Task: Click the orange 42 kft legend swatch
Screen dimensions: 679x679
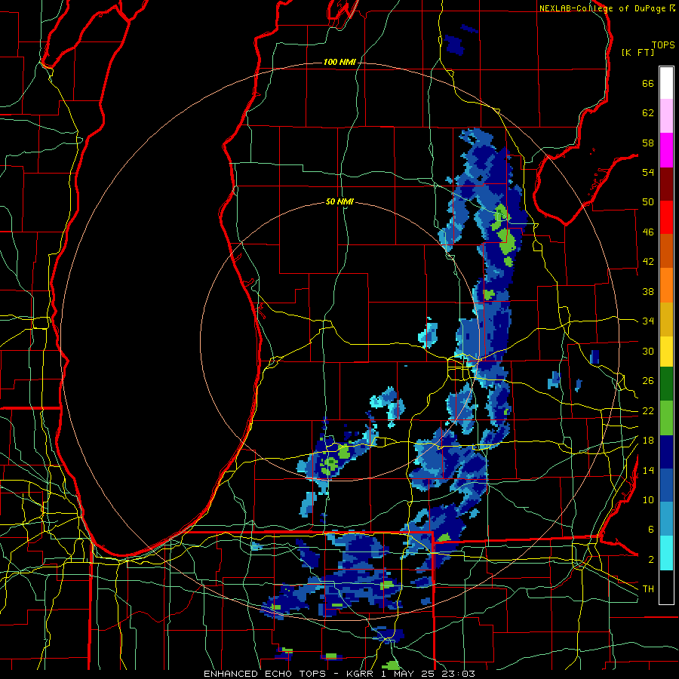Action: click(666, 285)
